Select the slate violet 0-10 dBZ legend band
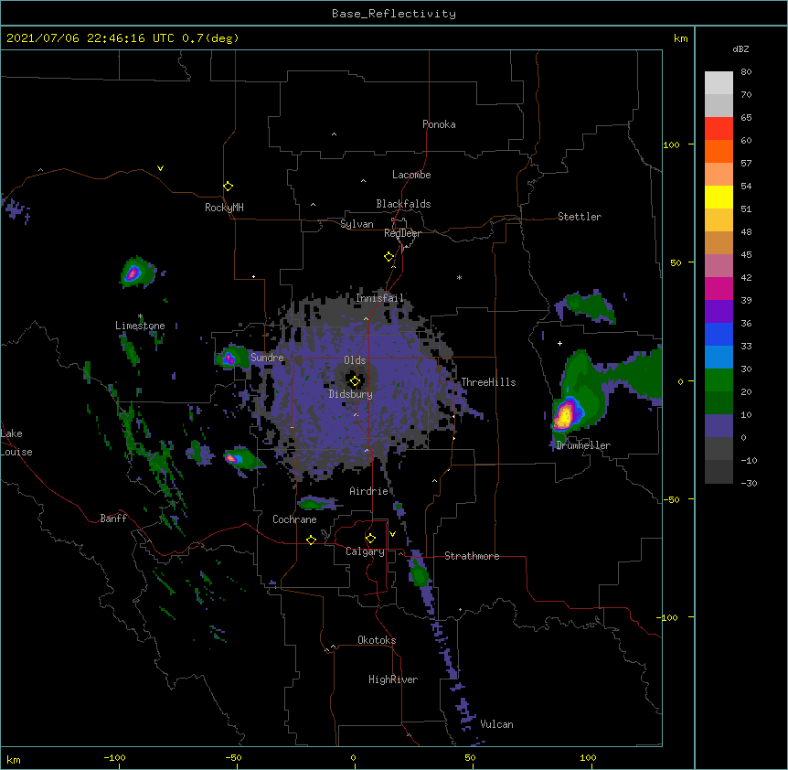Viewport: 788px width, 770px height. click(719, 426)
